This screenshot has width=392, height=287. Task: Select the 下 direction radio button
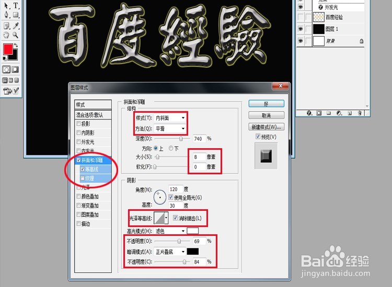tap(171, 148)
